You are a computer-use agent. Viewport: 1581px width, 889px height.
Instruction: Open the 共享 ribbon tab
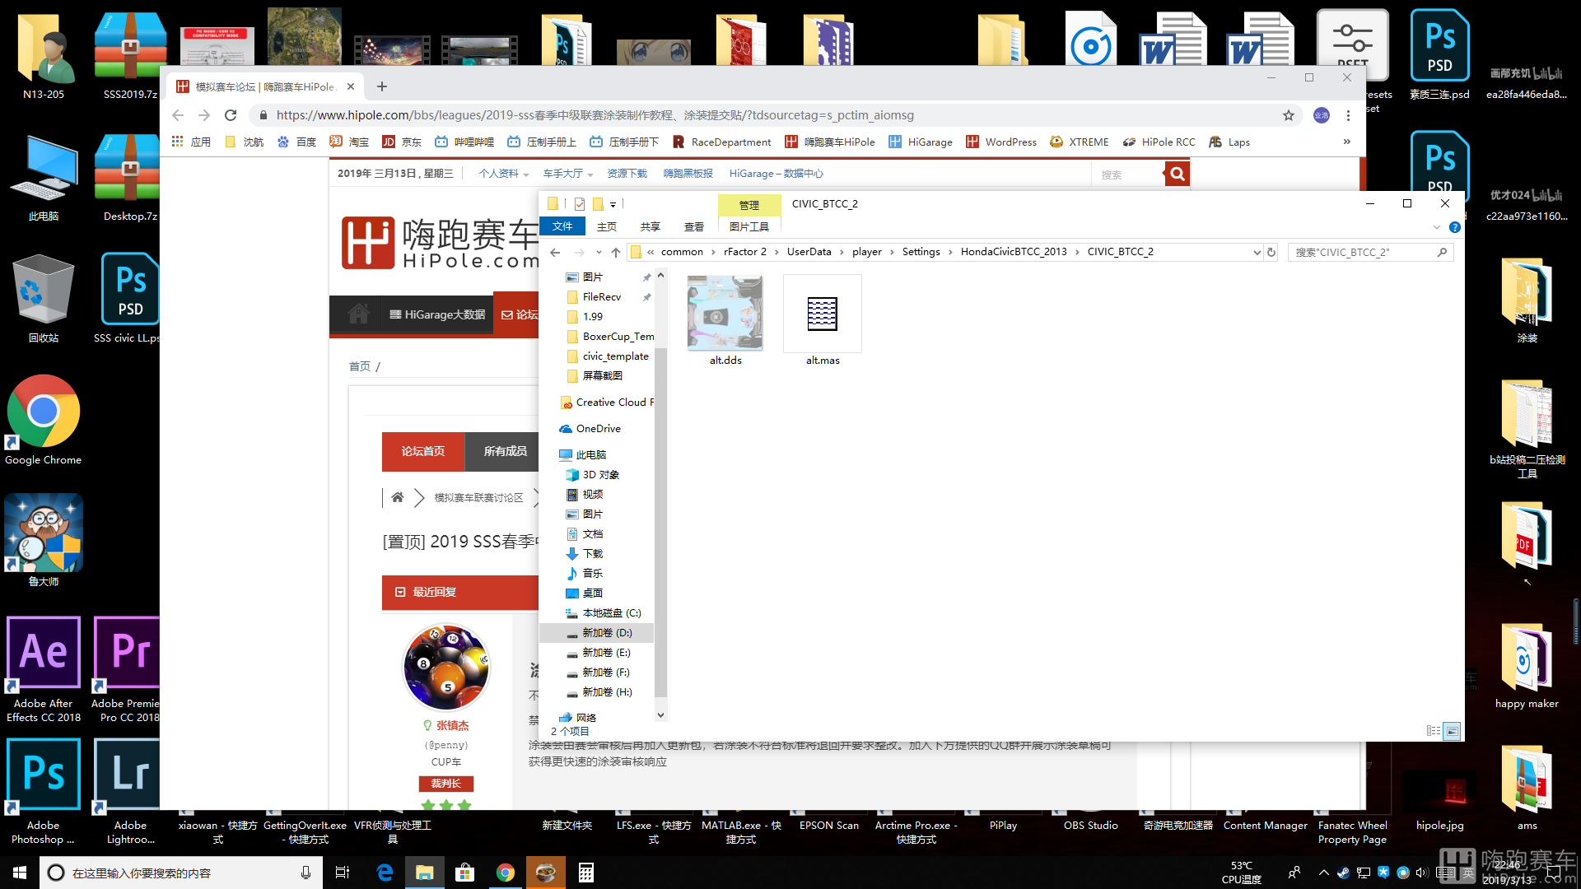point(651,226)
